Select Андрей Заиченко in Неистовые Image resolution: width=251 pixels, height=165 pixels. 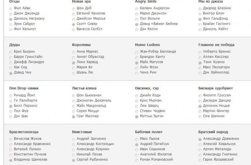pos(74,139)
